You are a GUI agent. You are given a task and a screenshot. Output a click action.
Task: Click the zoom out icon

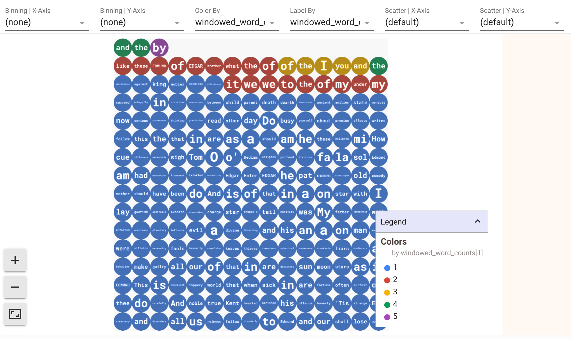[15, 287]
